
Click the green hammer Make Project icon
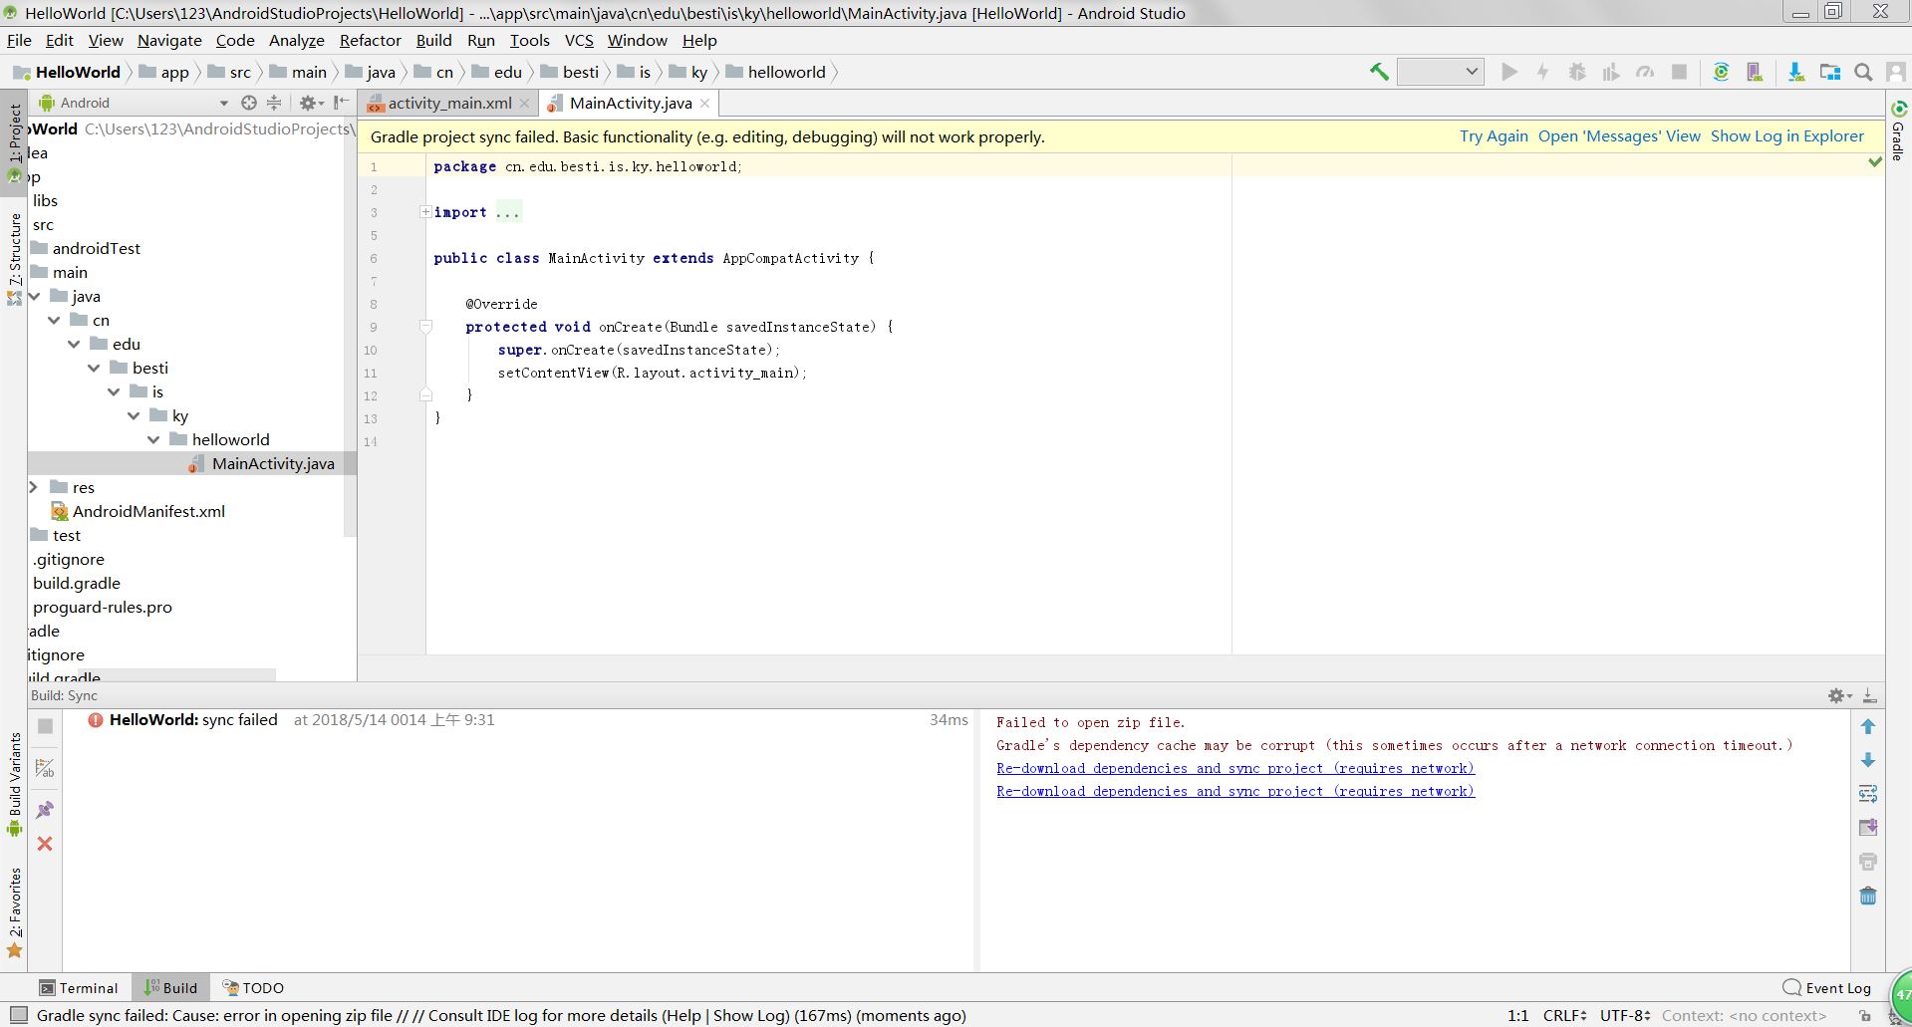pyautogui.click(x=1379, y=72)
